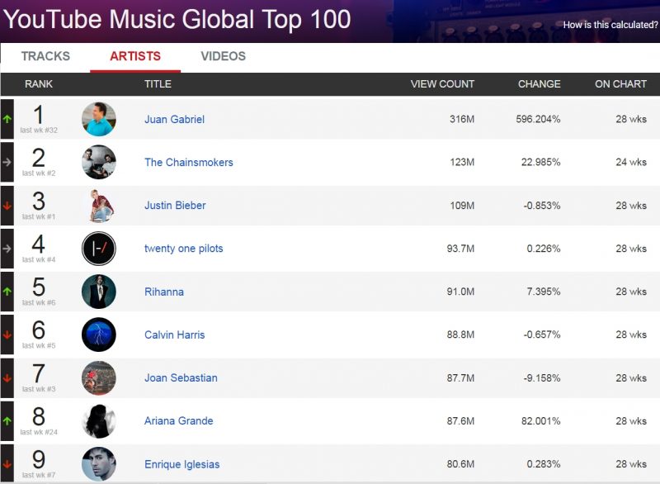Screen dimensions: 660x484
Task: Click the ON CHART column header
Action: pyautogui.click(x=620, y=84)
